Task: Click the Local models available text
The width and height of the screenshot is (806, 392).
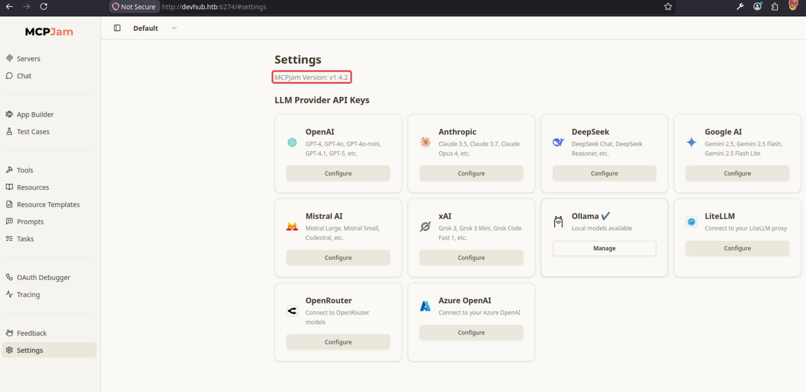Action: [602, 228]
